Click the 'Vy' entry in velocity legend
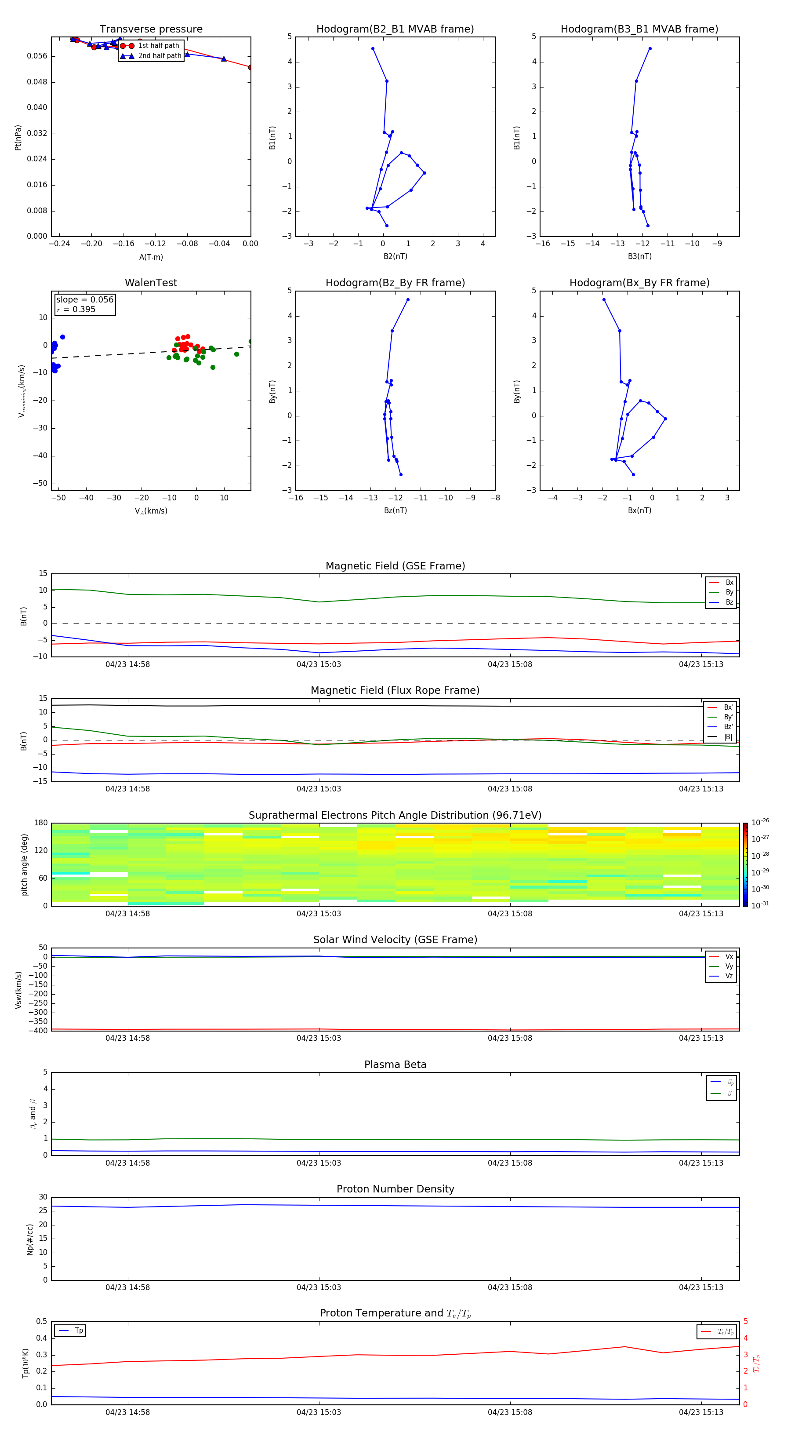This screenshot has height=1451, width=791. (x=721, y=966)
